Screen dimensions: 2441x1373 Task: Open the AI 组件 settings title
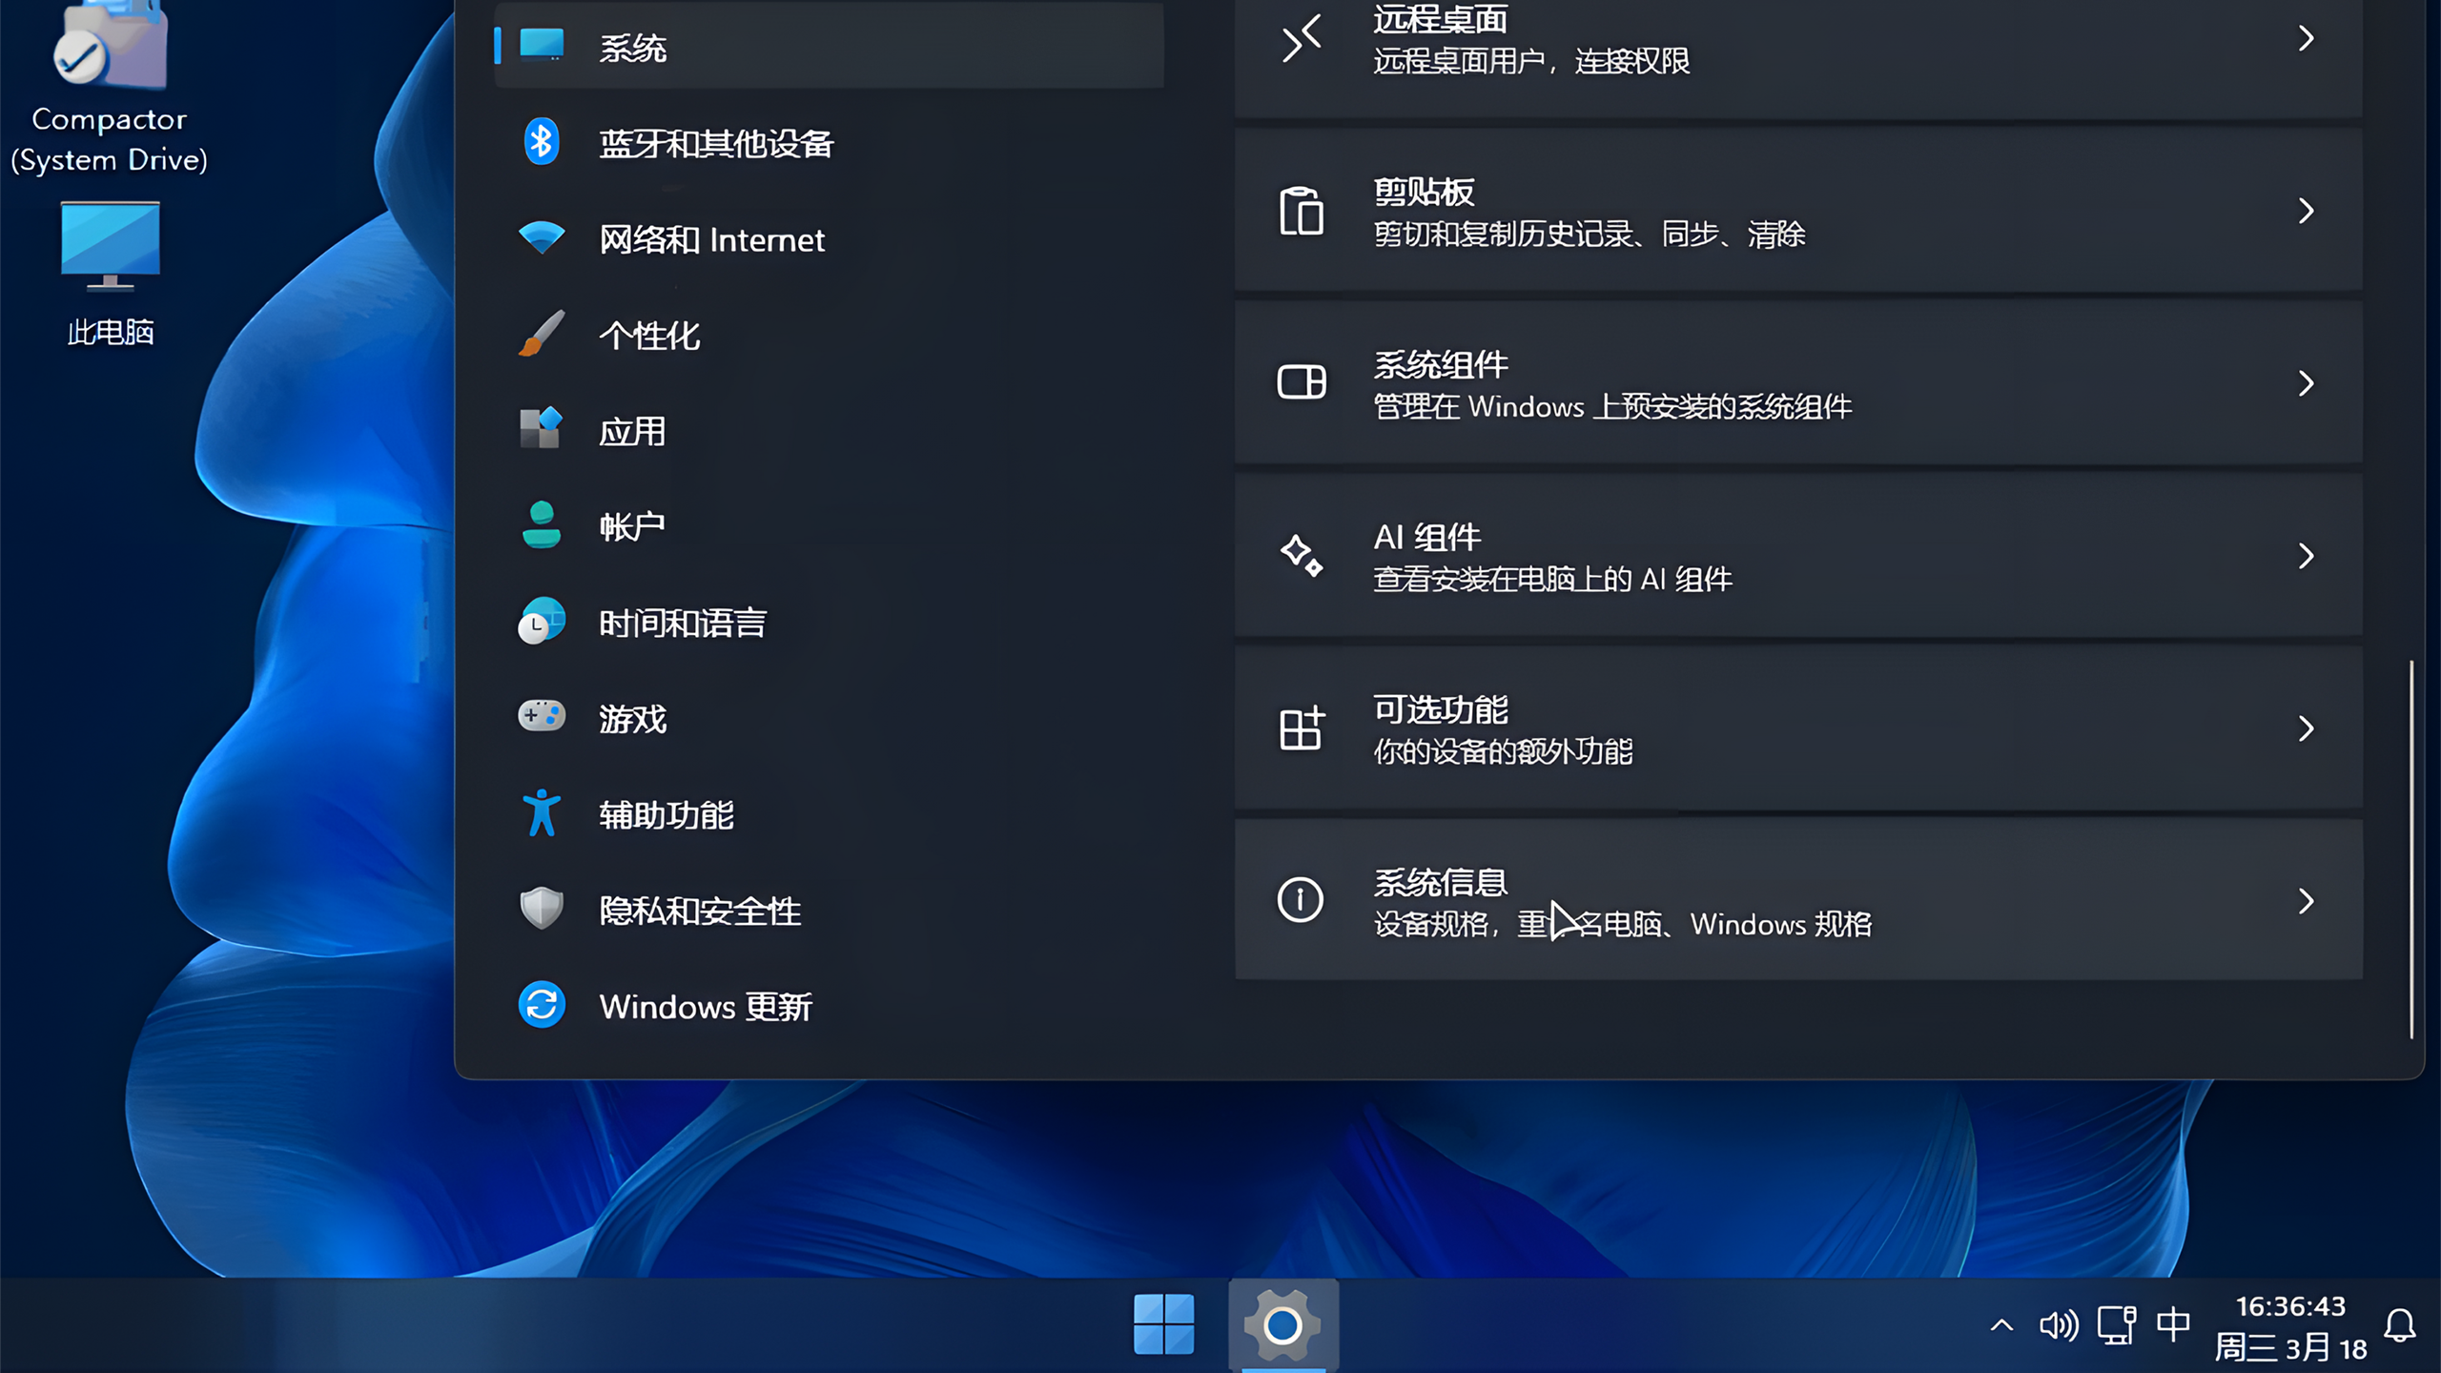[x=1426, y=537]
